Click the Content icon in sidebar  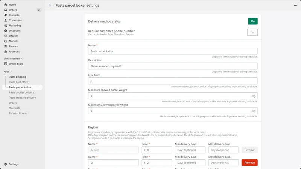pyautogui.click(x=6, y=36)
